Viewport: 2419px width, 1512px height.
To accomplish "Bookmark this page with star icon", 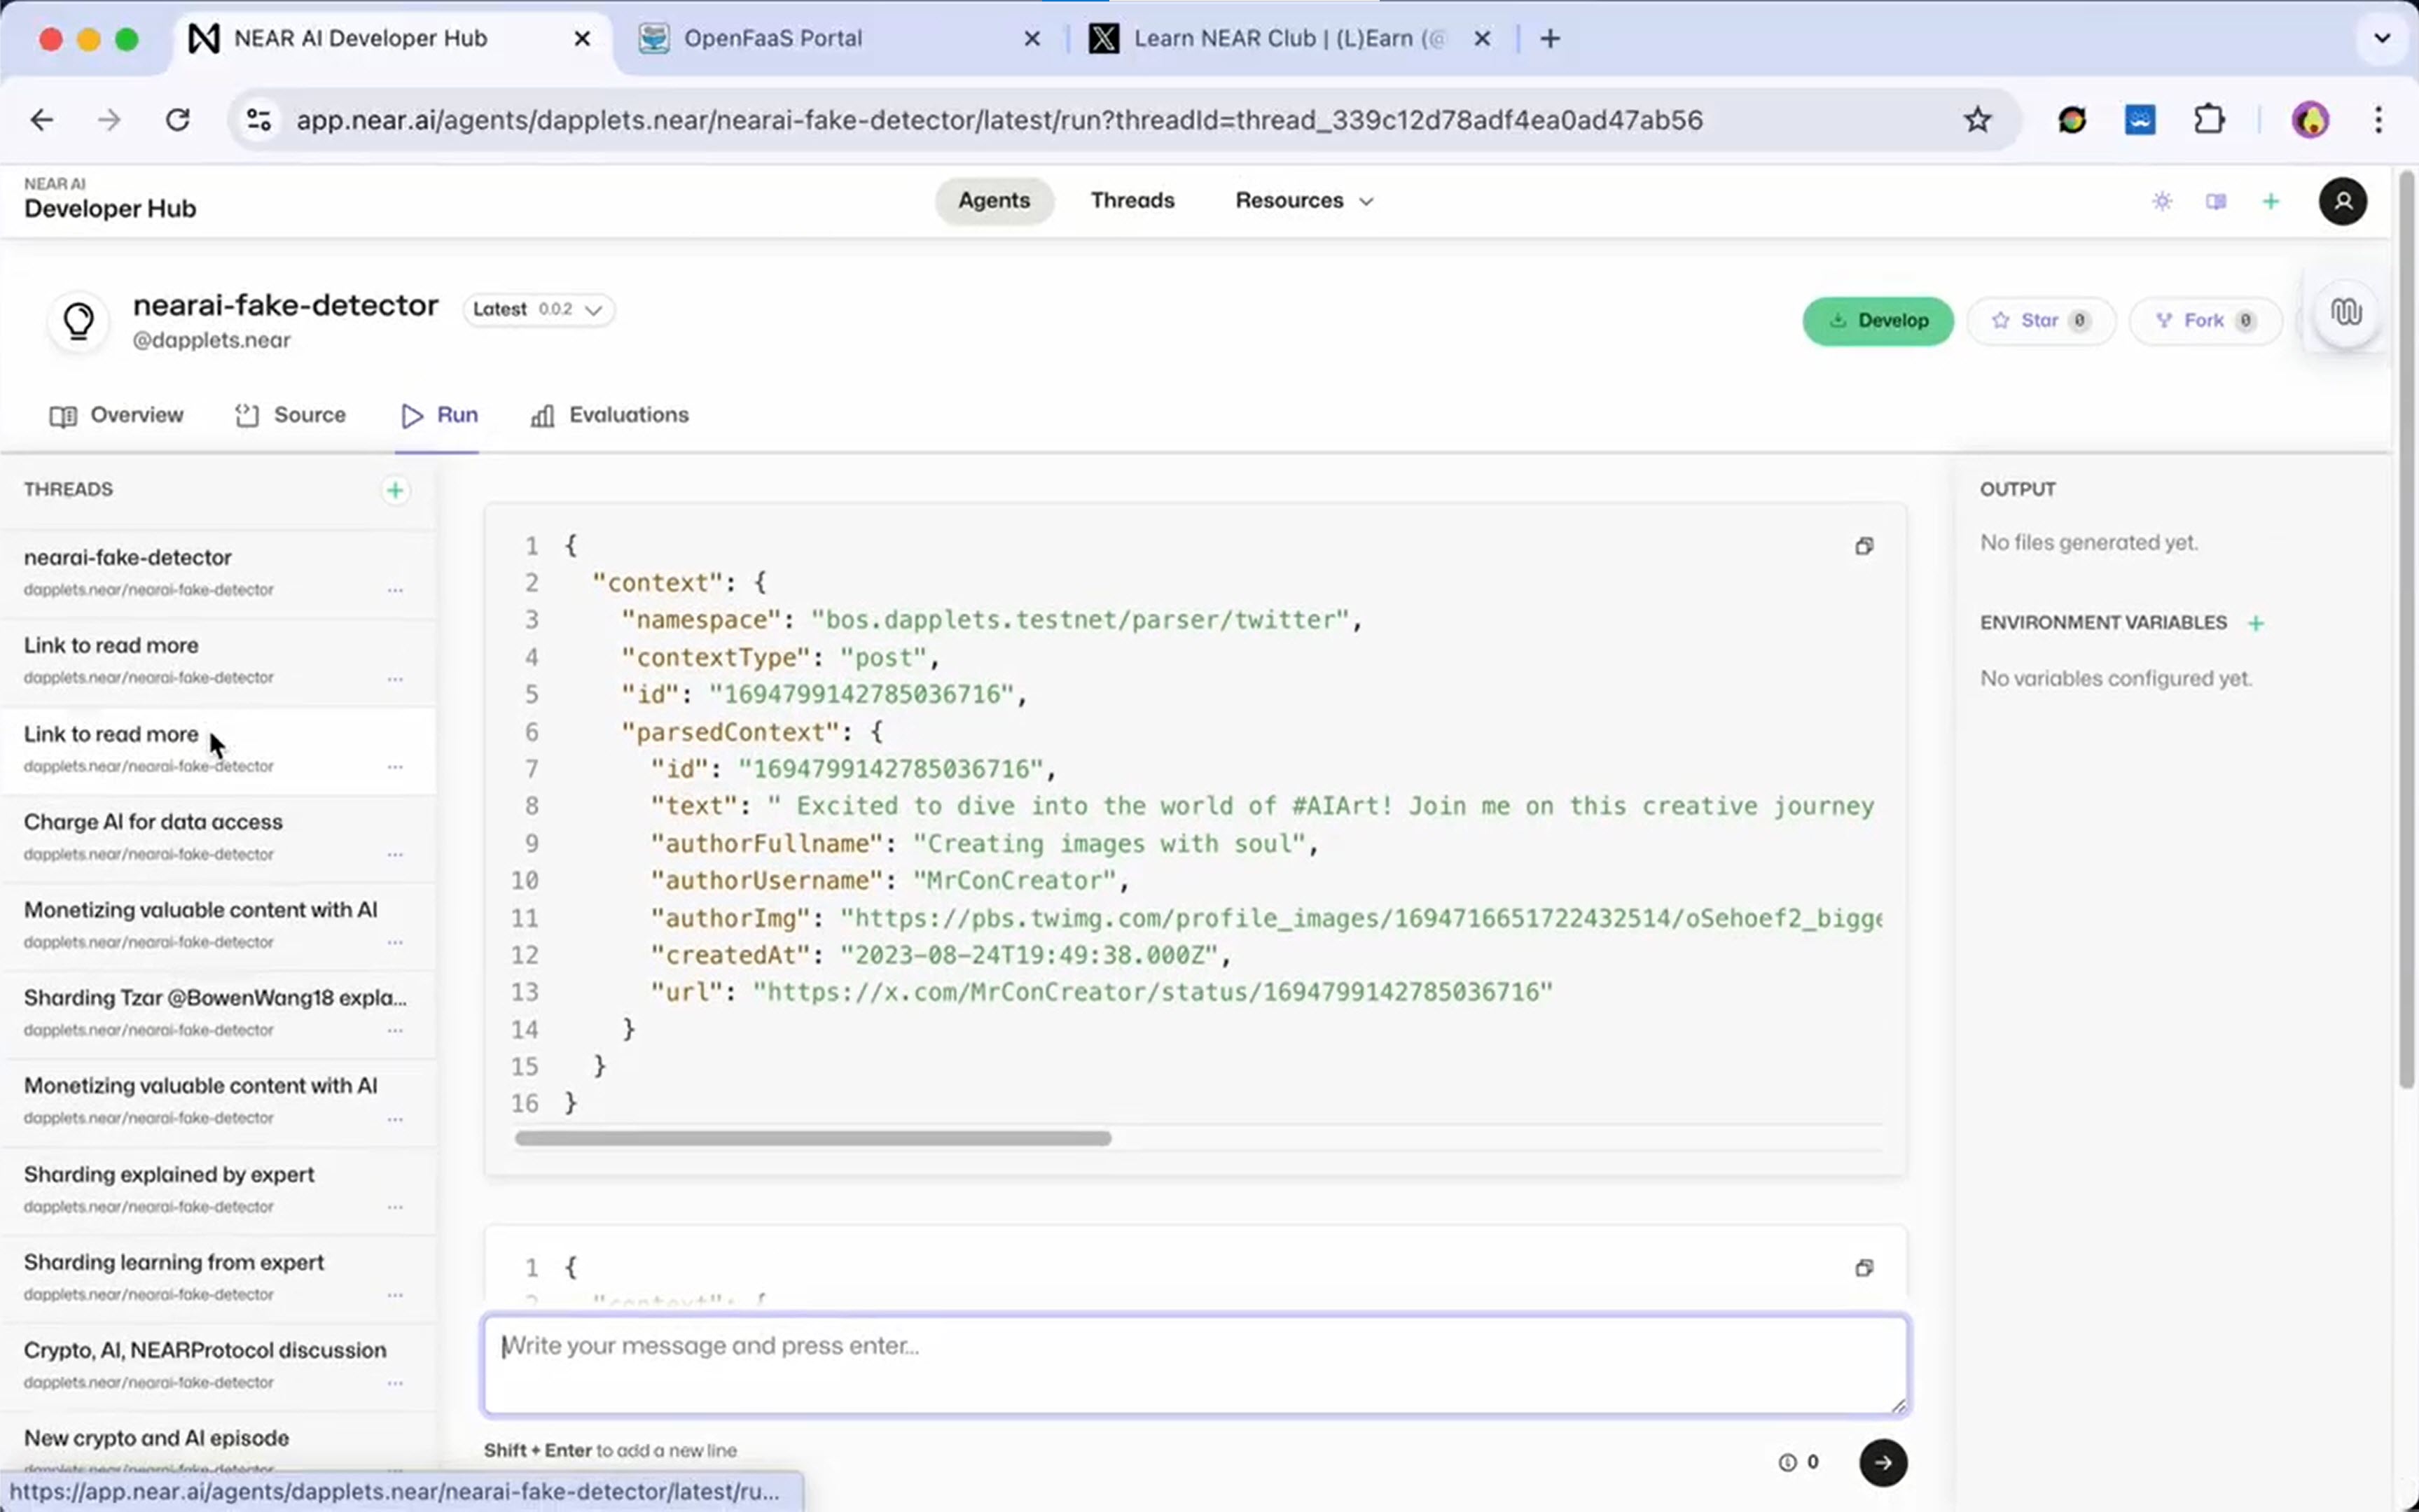I will [x=1977, y=120].
